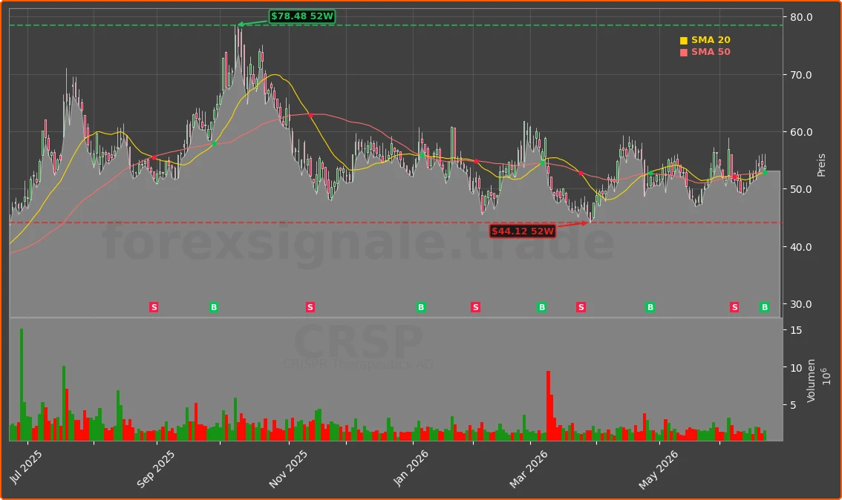
Task: Click the B buy marker just after Jan 2026
Action: pyautogui.click(x=421, y=307)
